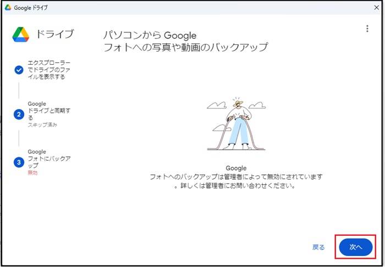The image size is (385, 267).
Task: Click the connector line between steps 1 and 2
Action: tap(19, 90)
